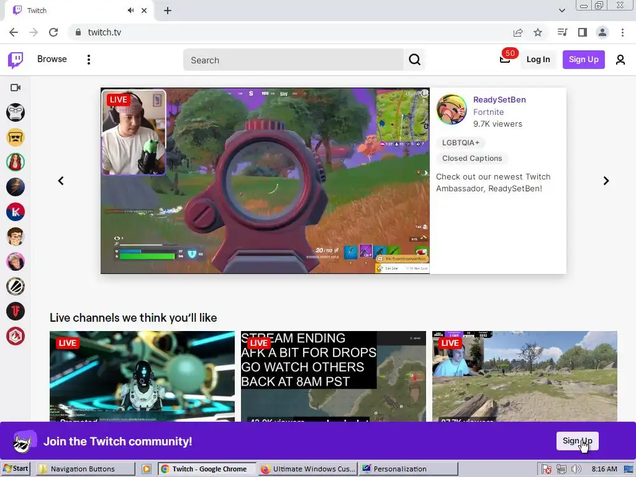Open the lightning bolt avatar channel
Image resolution: width=636 pixels, height=477 pixels.
point(16,187)
